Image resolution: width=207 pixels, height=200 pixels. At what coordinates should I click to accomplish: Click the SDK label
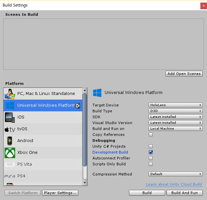tap(96, 117)
